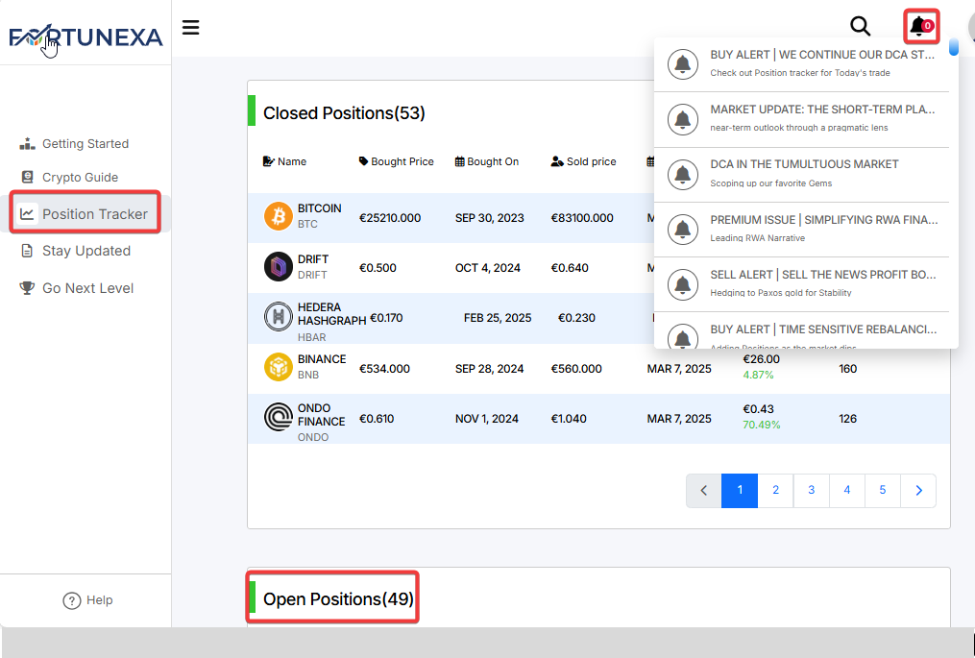Click the Hedera Hashgraph coin icon
Screen dimensions: 975x658
point(278,317)
